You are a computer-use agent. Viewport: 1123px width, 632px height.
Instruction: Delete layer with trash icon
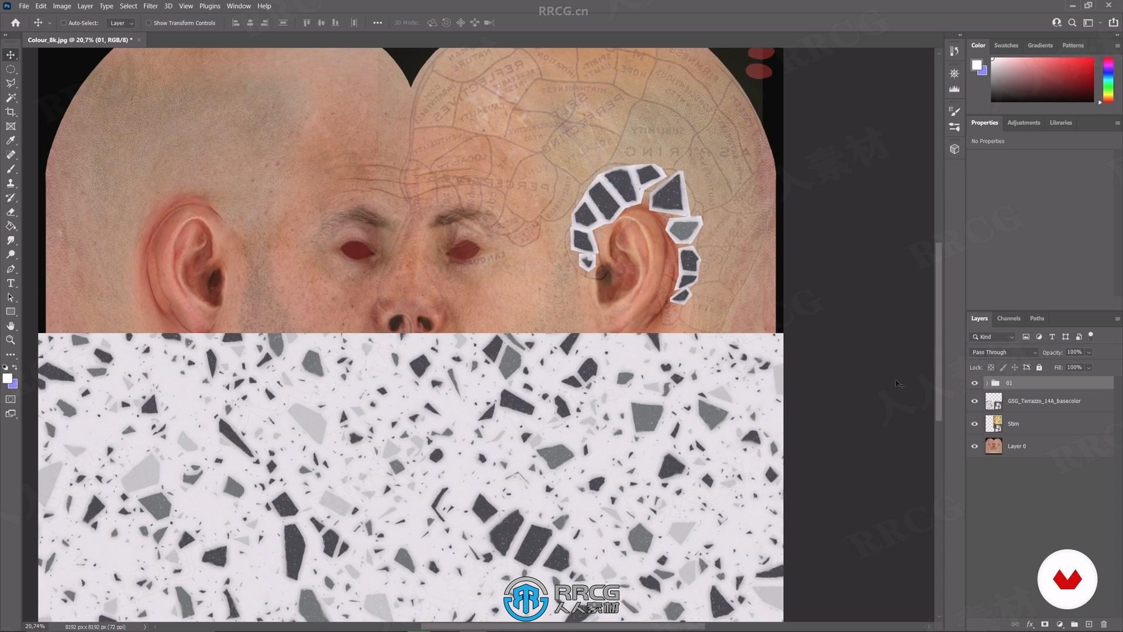click(x=1104, y=624)
